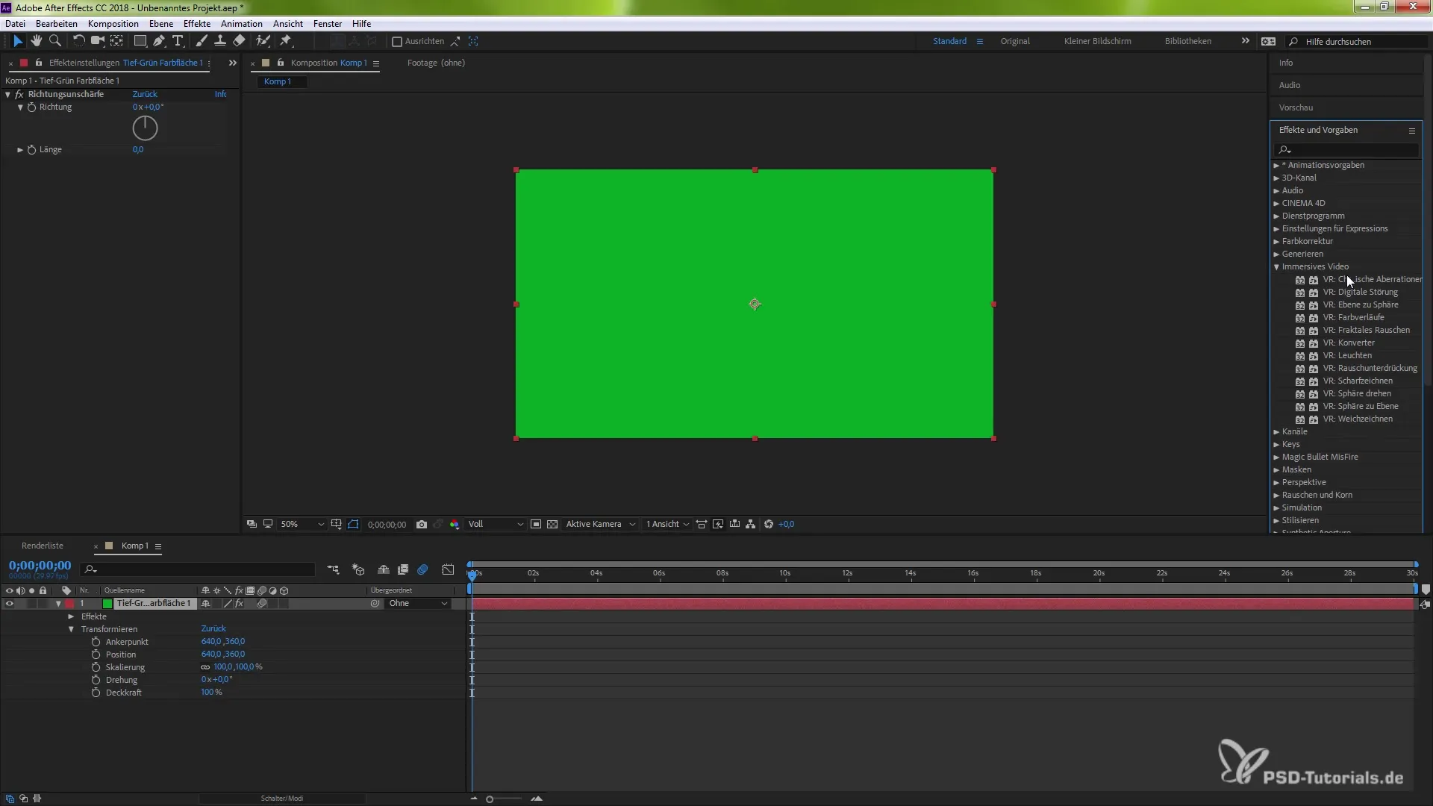The image size is (1433, 806).
Task: Toggle Frame Blending for all layers
Action: tap(403, 569)
